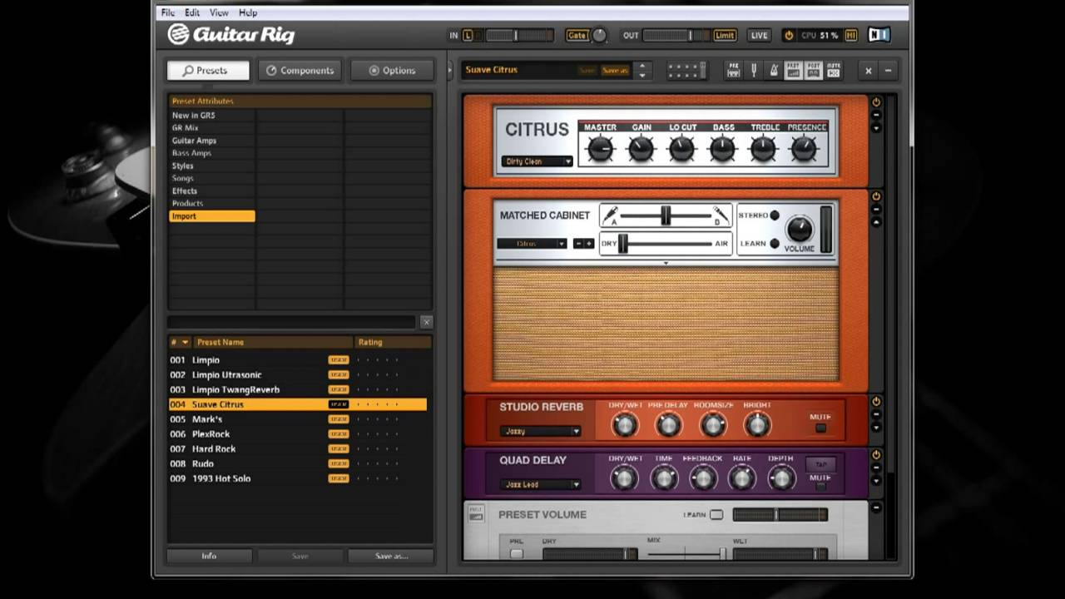Click Save as in preset name bar

(615, 71)
